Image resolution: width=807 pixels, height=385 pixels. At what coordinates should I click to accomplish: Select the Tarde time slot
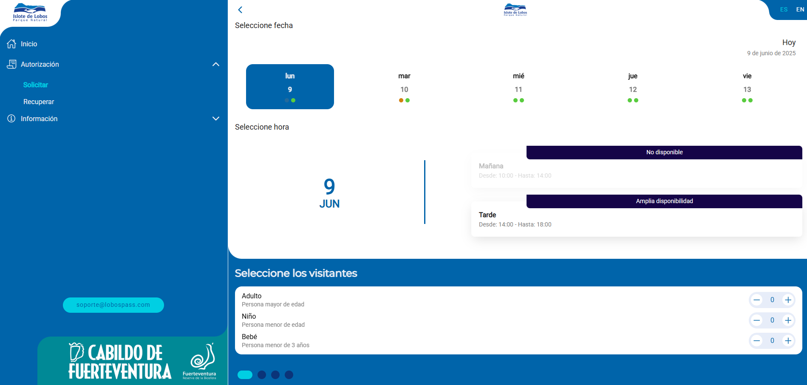636,219
